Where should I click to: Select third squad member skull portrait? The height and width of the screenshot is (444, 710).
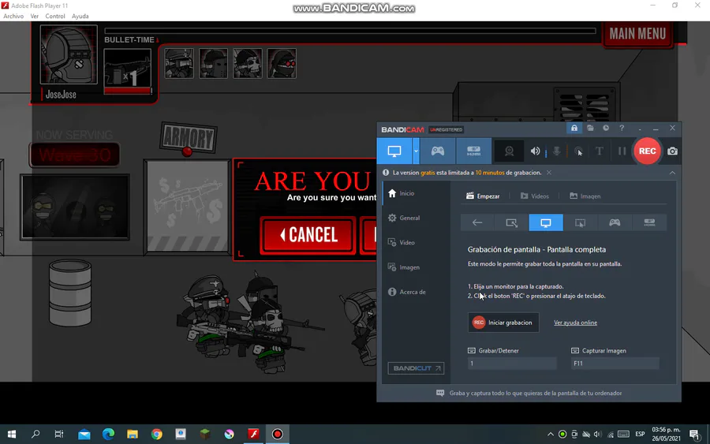(x=247, y=63)
